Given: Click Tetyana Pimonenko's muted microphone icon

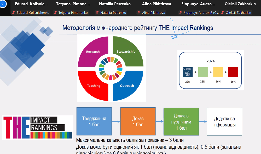Looking at the screenshot, I should coord(55,13).
